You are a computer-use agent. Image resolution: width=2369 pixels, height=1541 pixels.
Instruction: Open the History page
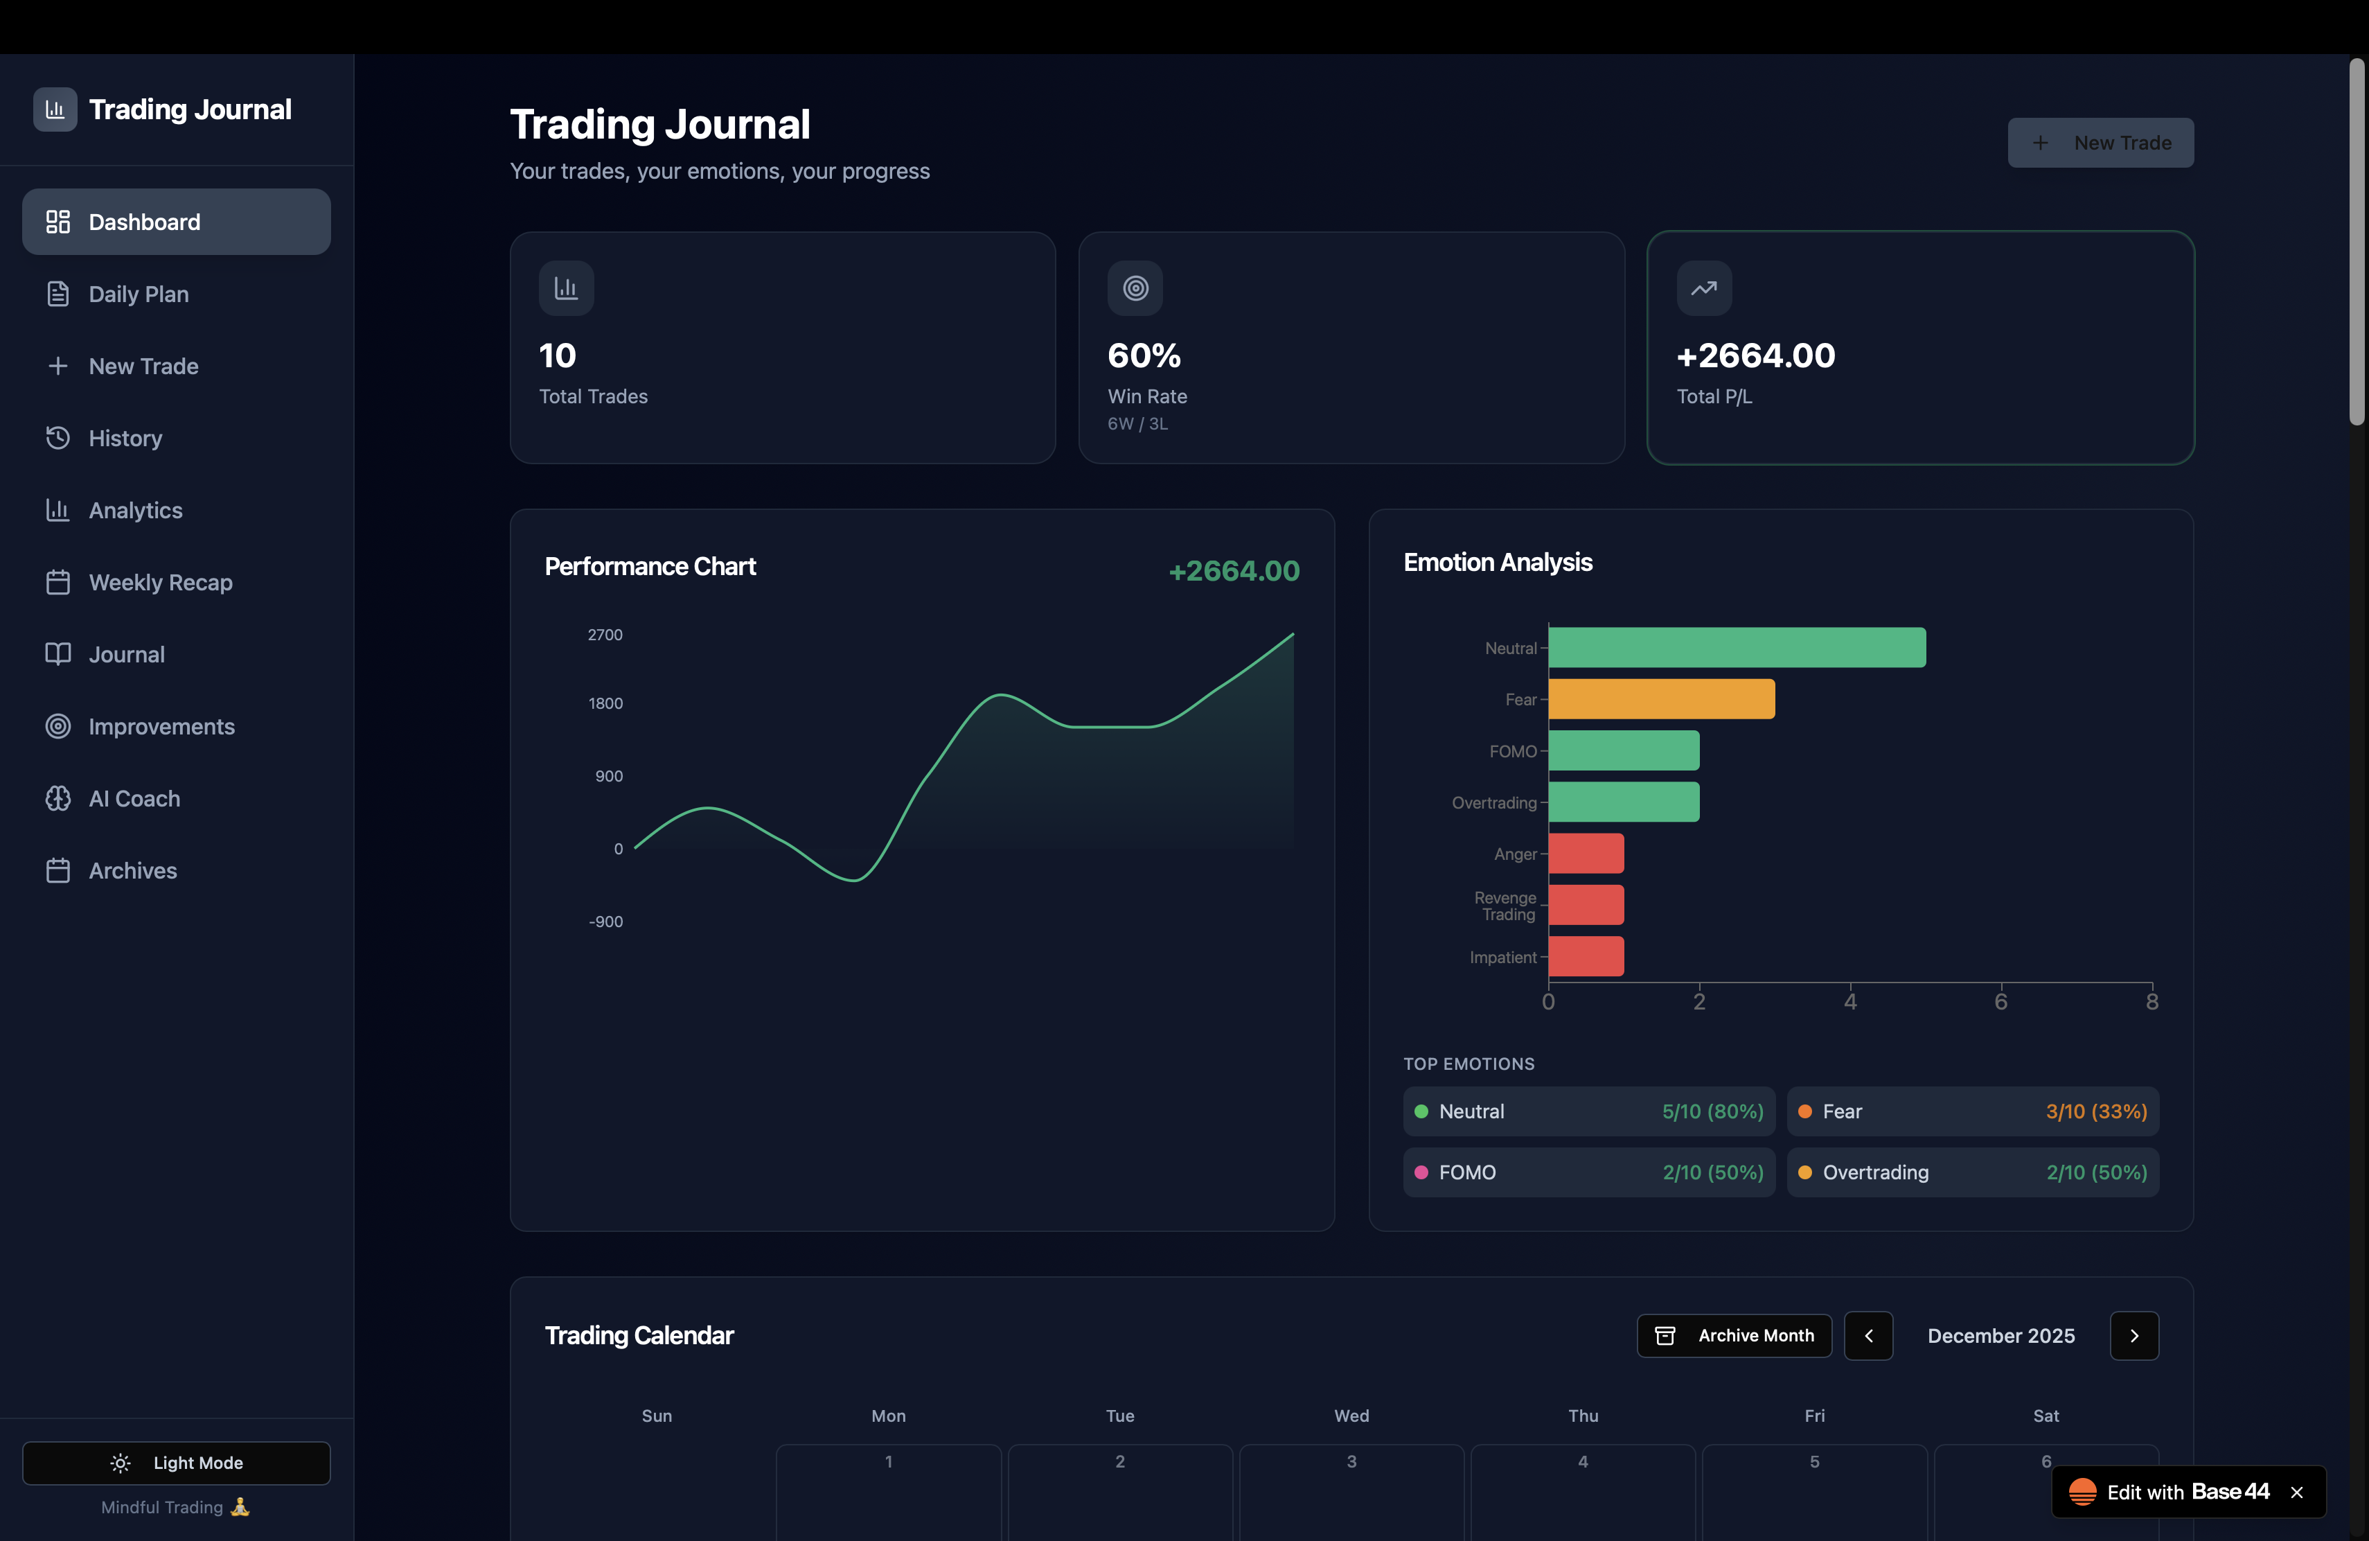(x=176, y=438)
